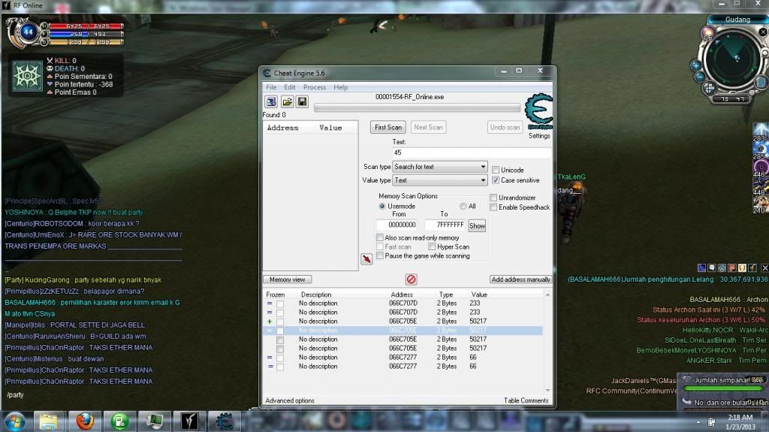
Task: Open Memory view
Action: (288, 279)
